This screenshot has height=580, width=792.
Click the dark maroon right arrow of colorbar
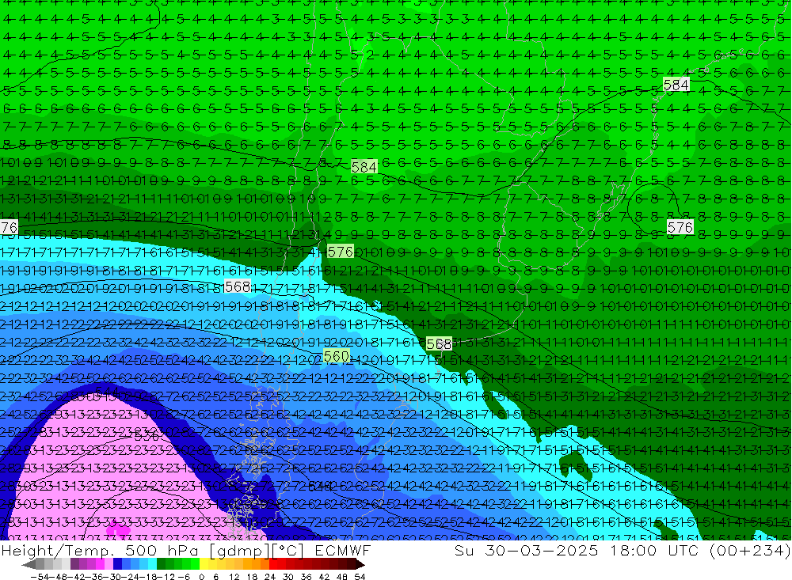(360, 564)
